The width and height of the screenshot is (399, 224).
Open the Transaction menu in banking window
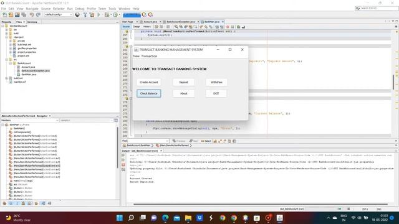(149, 56)
